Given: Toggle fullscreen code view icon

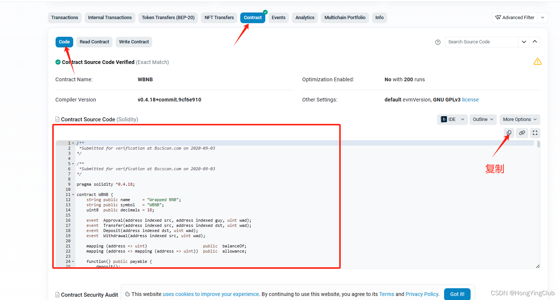Looking at the screenshot, I should (x=535, y=133).
